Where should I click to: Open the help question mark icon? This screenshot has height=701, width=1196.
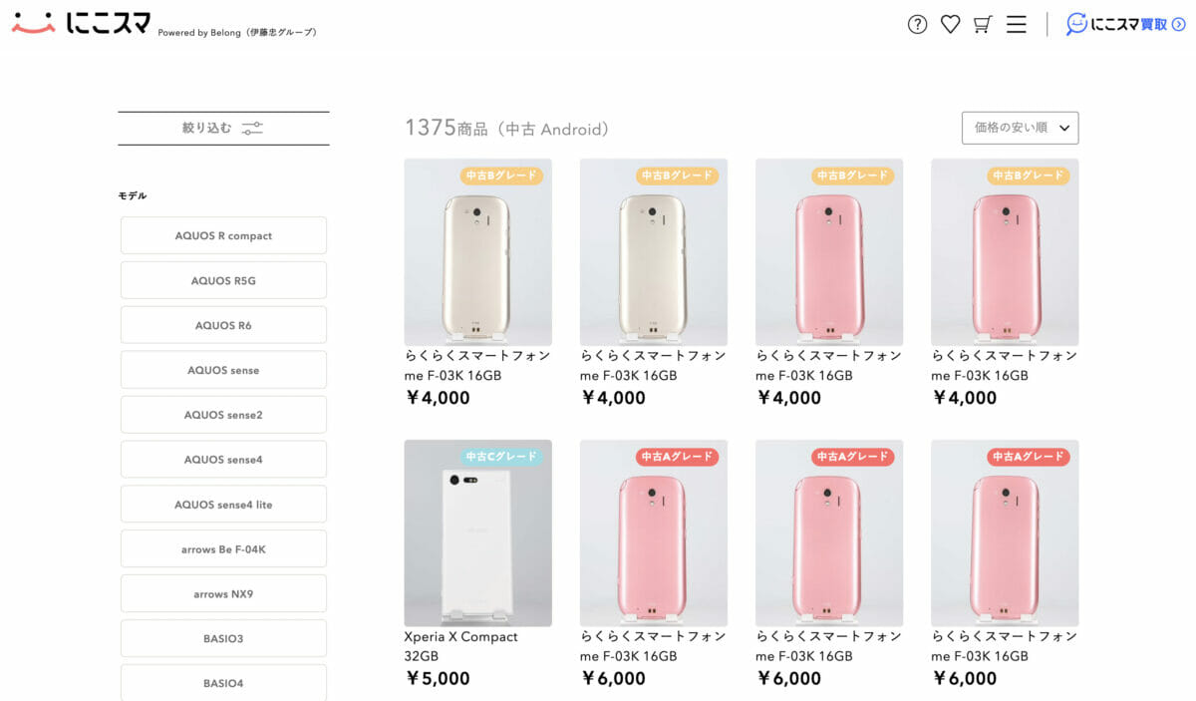click(x=917, y=25)
